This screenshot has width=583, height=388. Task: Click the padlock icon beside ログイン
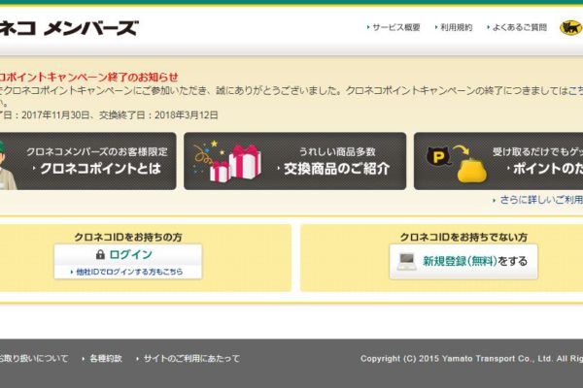point(100,254)
